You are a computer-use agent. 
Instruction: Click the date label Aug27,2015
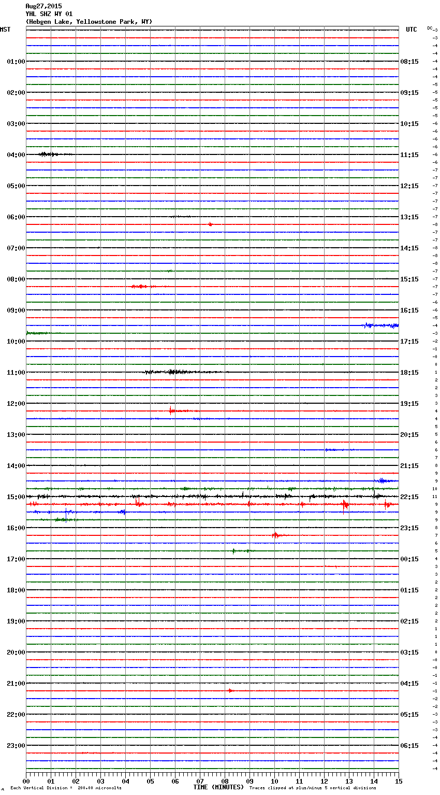tap(43, 6)
